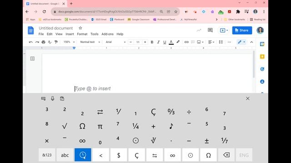Open line and paragraph spacing options

pyautogui.click(x=221, y=42)
